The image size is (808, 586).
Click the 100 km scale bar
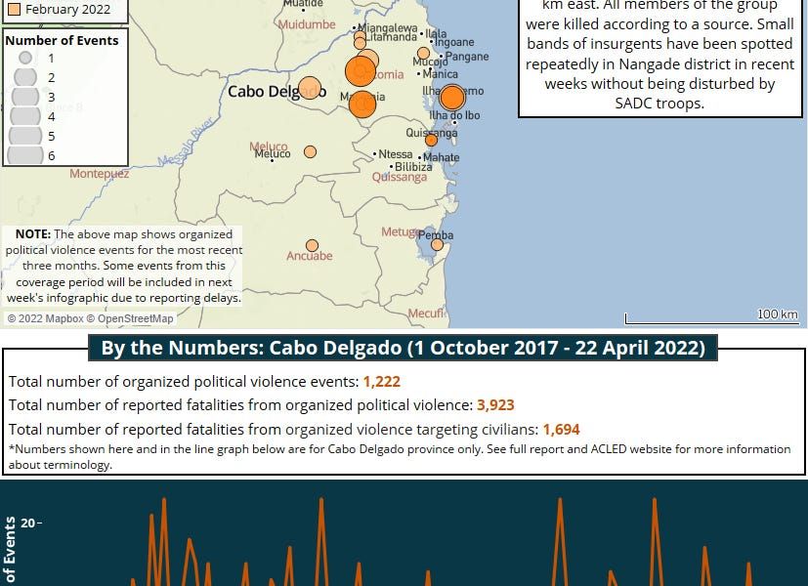pyautogui.click(x=712, y=317)
